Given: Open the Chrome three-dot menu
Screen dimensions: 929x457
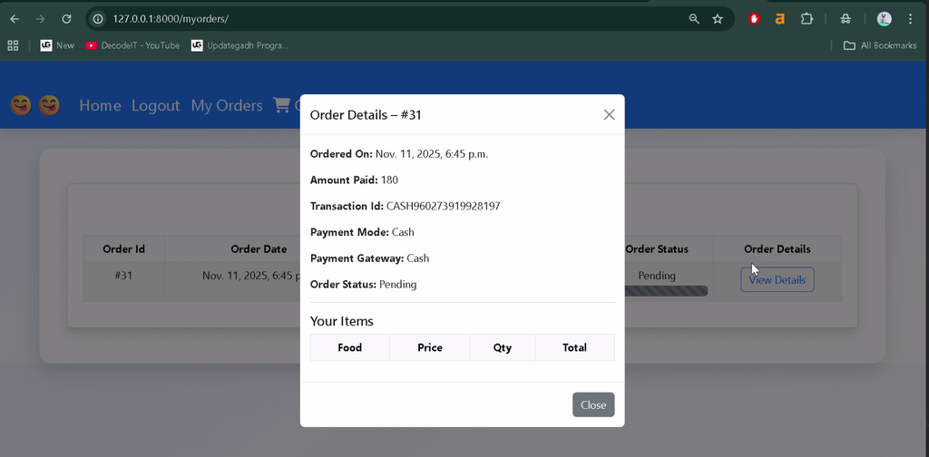Looking at the screenshot, I should [x=911, y=19].
